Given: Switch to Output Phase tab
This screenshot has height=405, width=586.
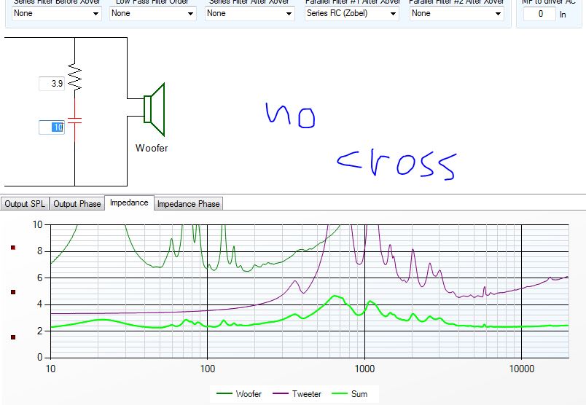Looking at the screenshot, I should coord(77,204).
